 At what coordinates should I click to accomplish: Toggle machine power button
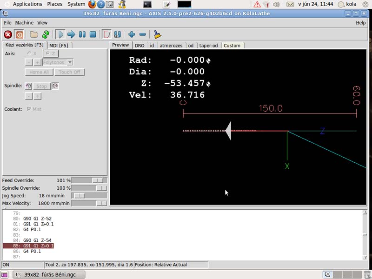pyautogui.click(x=19, y=34)
